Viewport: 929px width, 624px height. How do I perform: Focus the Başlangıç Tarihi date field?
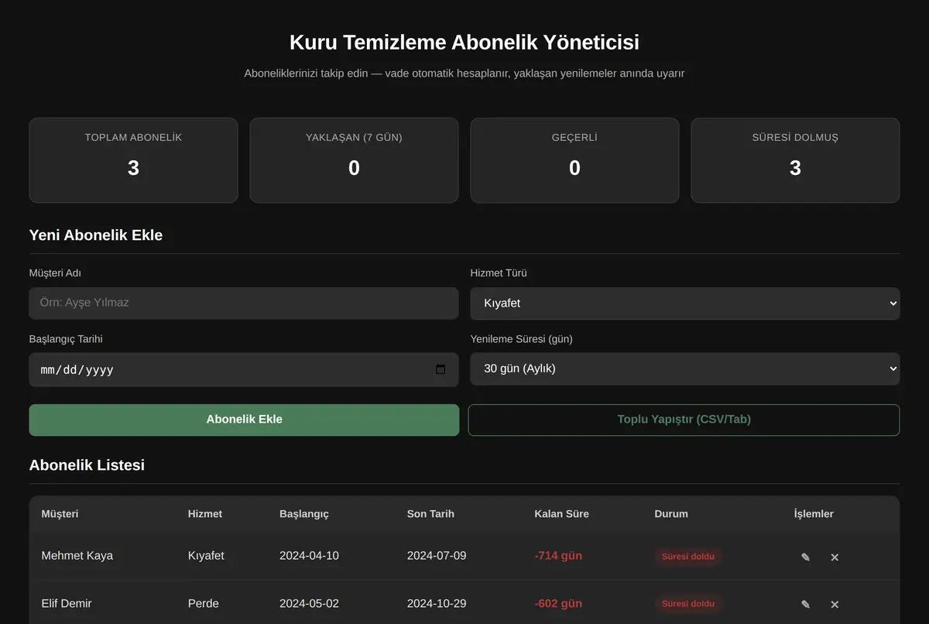pyautogui.click(x=244, y=369)
